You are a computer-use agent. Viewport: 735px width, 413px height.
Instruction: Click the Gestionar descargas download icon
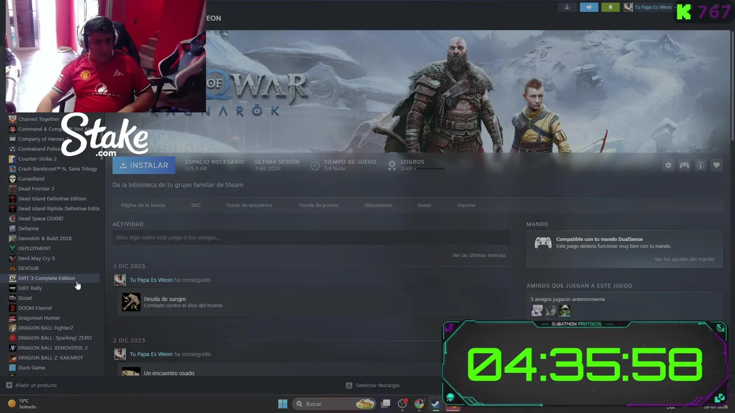click(349, 385)
